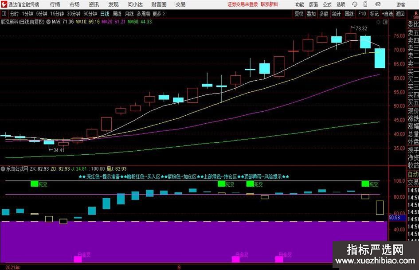Image resolution: width=419 pixels, height=270 pixels.
Task: Click the 叠加 overlay button
Action: pyautogui.click(x=311, y=14)
